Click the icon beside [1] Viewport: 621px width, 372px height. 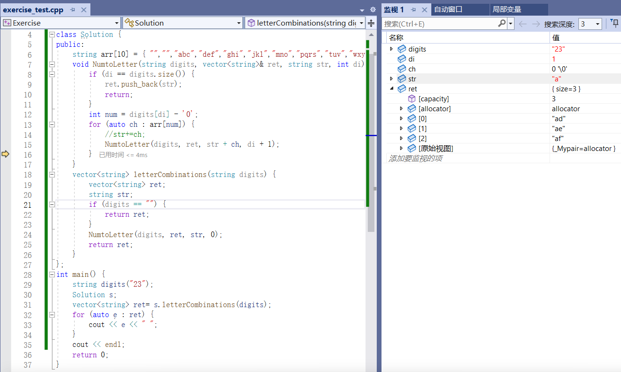(x=412, y=128)
